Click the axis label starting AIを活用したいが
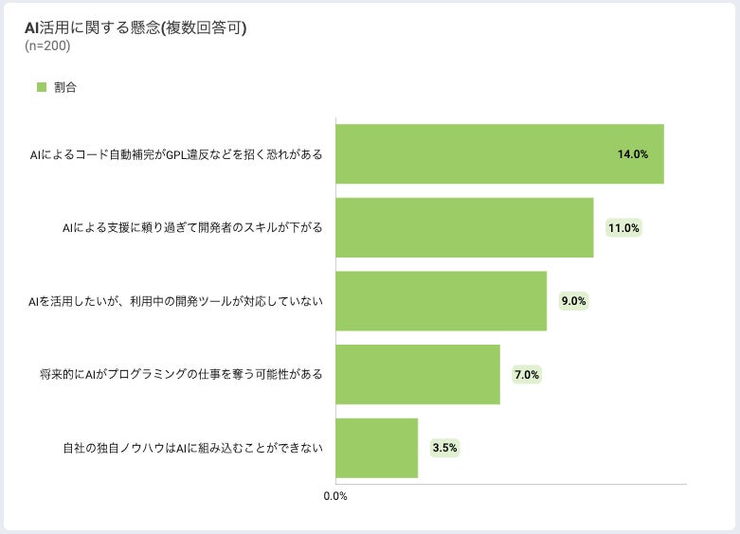 tap(176, 301)
